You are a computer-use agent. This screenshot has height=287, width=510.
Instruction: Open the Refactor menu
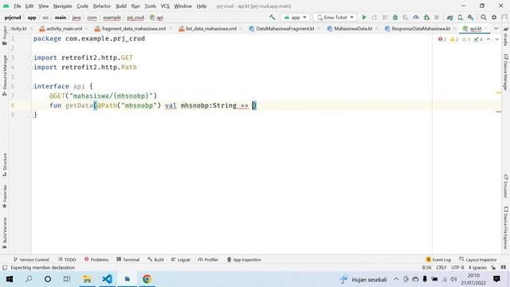102,6
